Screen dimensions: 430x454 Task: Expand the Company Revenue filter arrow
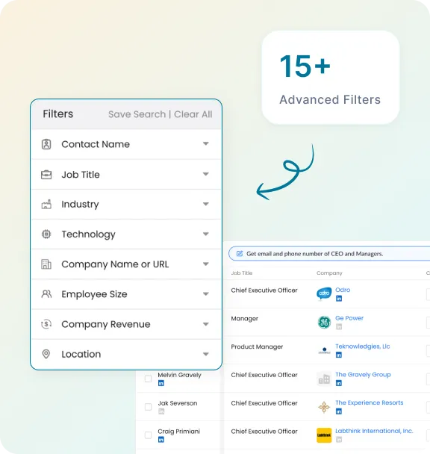pyautogui.click(x=205, y=324)
